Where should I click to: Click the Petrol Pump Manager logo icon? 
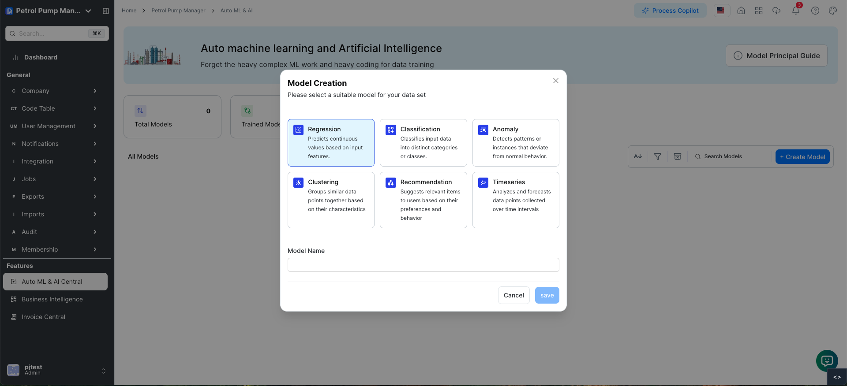point(9,11)
